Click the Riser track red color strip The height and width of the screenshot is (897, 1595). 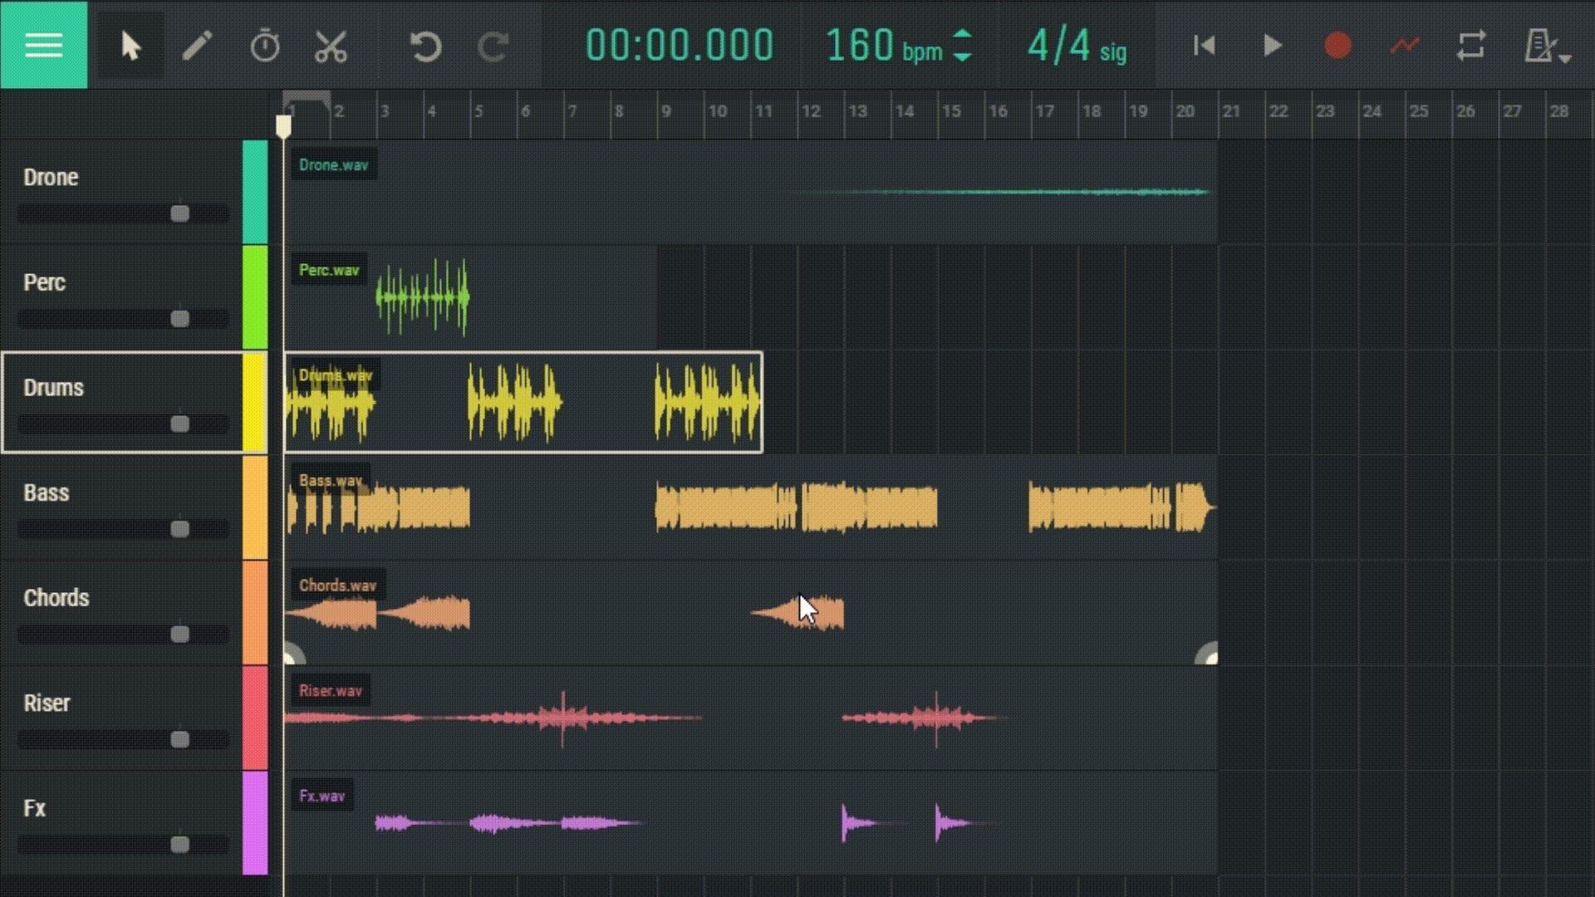pyautogui.click(x=255, y=718)
